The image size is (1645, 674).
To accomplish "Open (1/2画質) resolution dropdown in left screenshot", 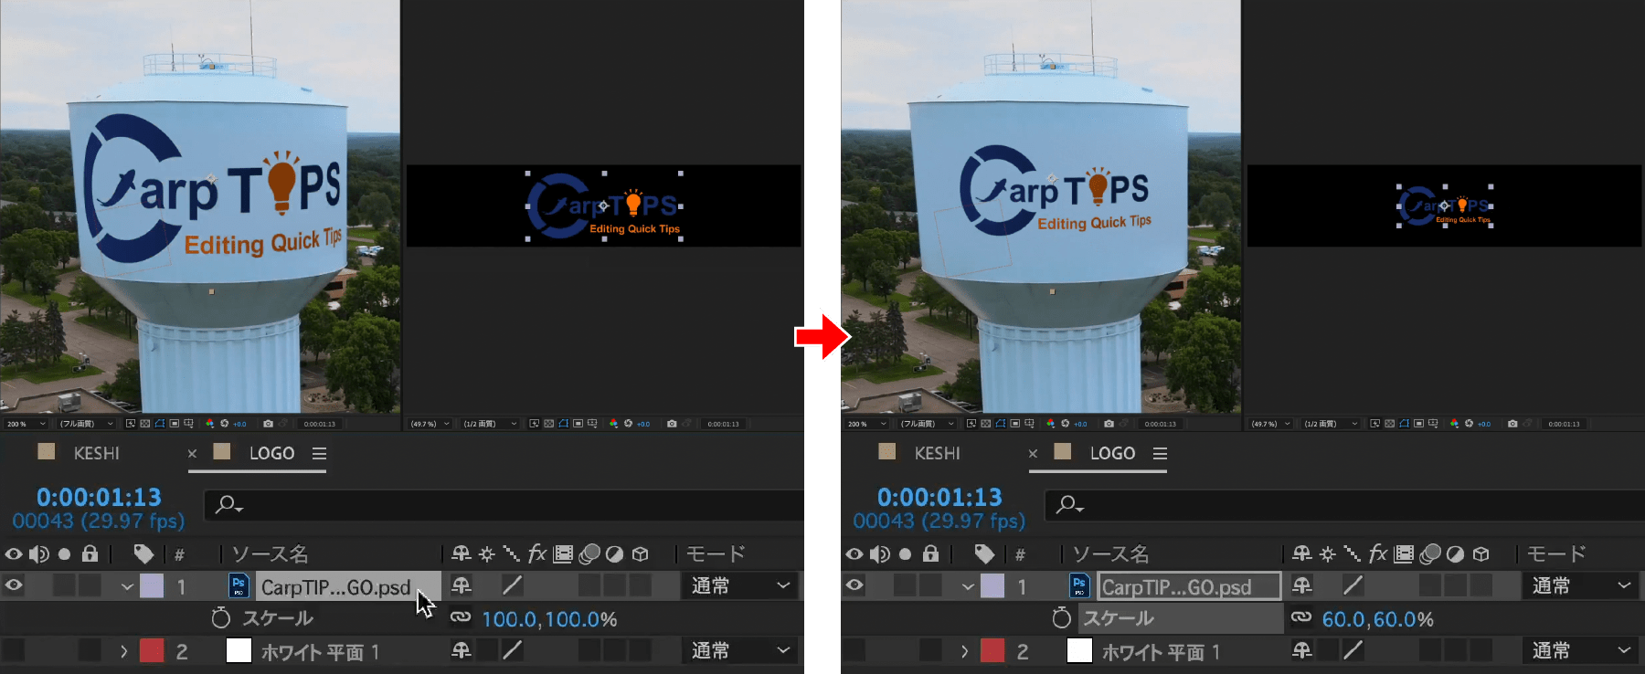I will [489, 424].
